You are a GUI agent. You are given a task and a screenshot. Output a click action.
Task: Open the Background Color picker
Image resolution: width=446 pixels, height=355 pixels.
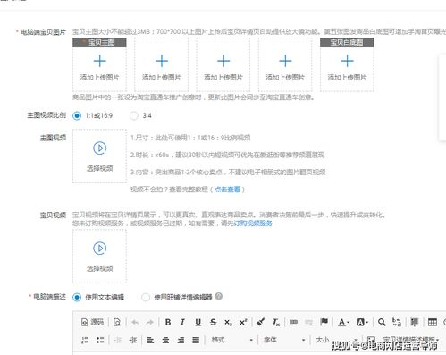click(x=363, y=322)
